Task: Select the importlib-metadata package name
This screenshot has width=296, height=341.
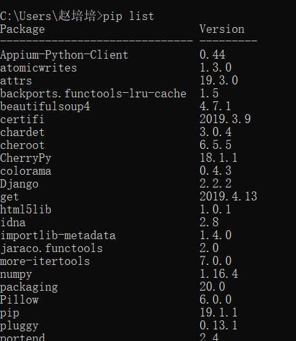Action: (x=58, y=235)
